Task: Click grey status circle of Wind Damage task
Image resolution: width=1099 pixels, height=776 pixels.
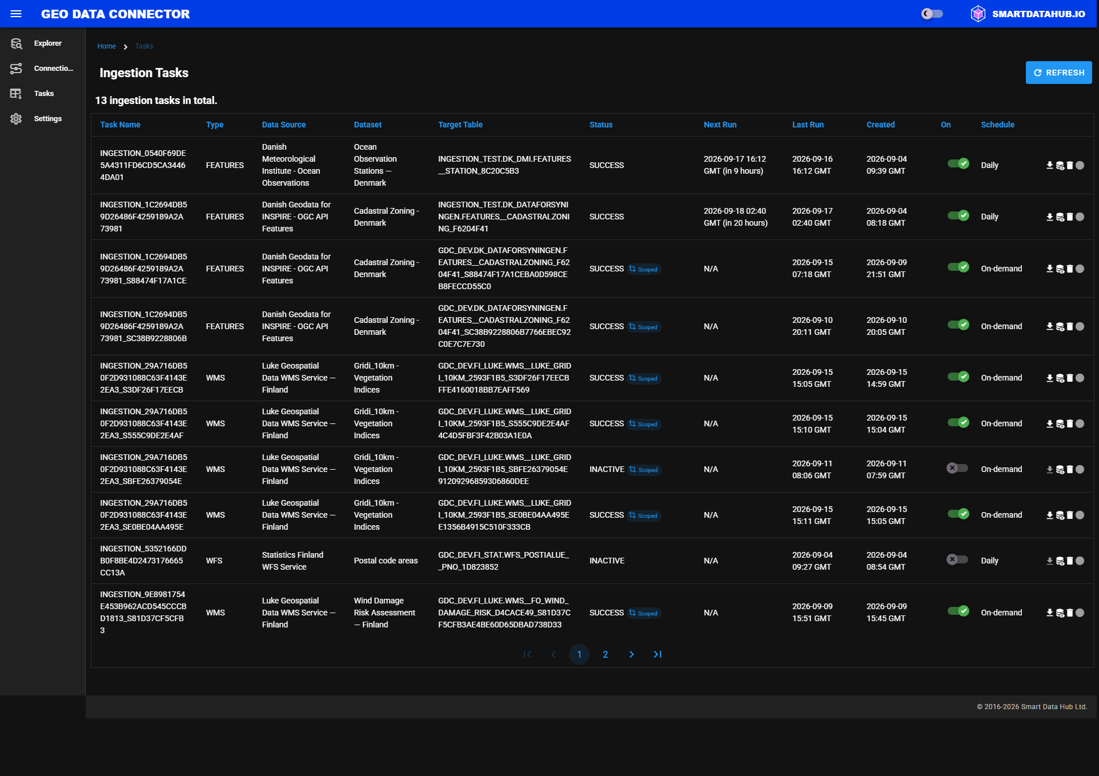Action: 1080,613
